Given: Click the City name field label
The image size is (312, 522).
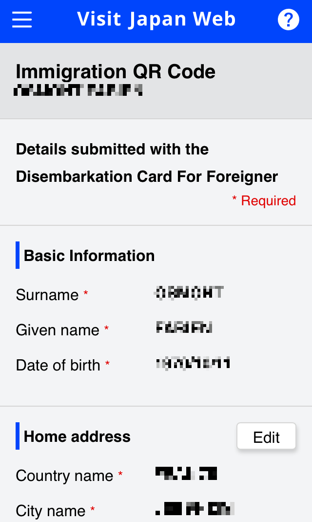Looking at the screenshot, I should (x=51, y=511).
